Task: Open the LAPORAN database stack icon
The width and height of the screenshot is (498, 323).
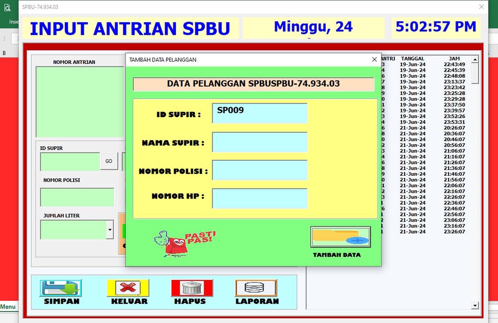Action: click(255, 286)
